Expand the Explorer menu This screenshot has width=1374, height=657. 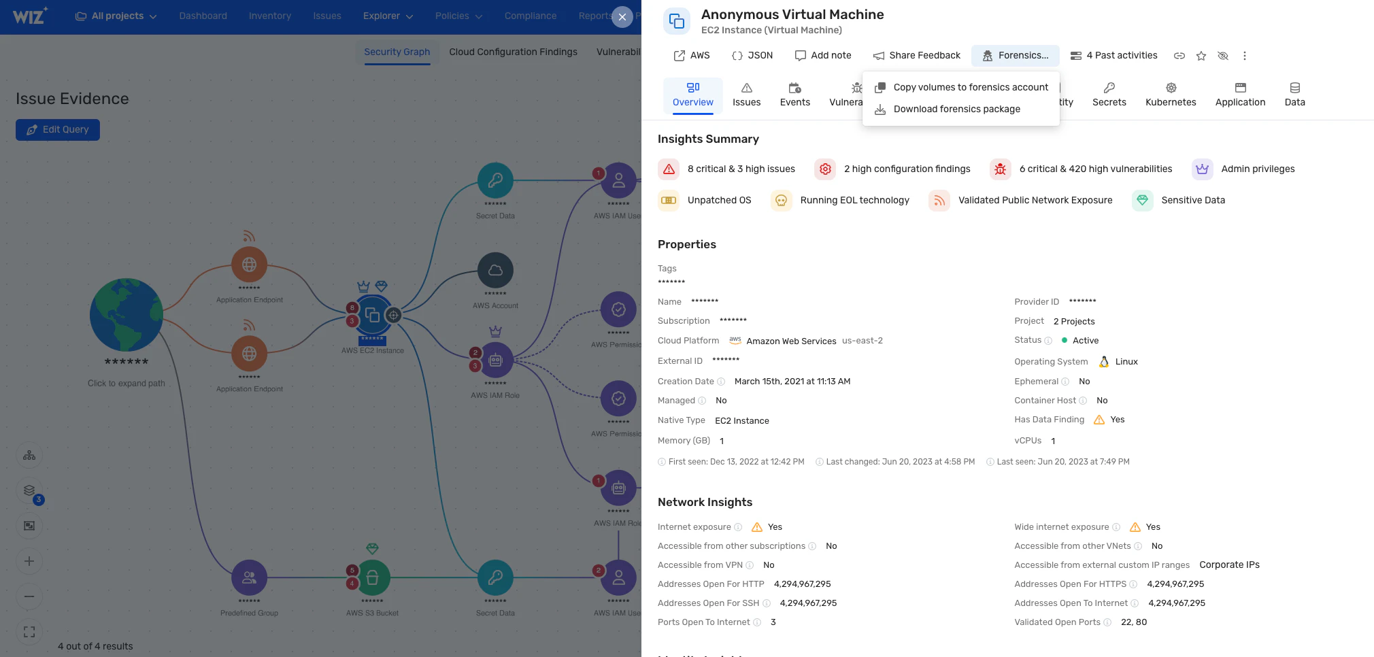(388, 16)
